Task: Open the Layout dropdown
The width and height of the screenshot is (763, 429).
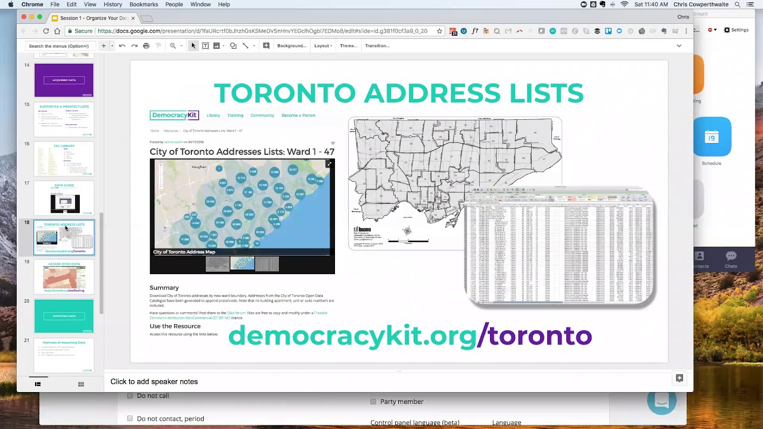Action: (x=323, y=46)
